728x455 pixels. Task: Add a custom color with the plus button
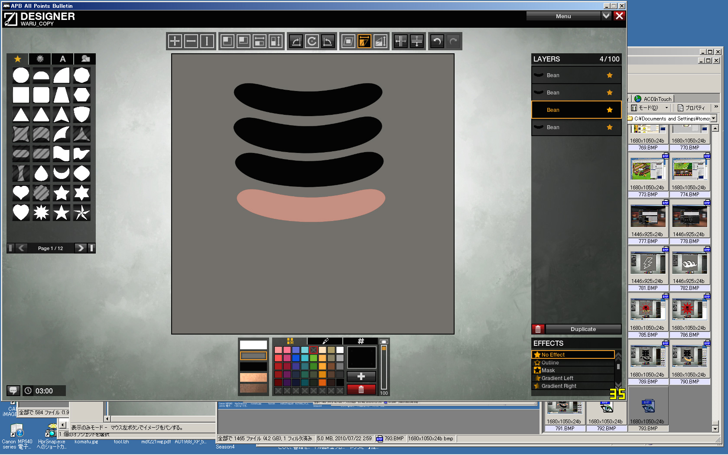click(x=361, y=377)
